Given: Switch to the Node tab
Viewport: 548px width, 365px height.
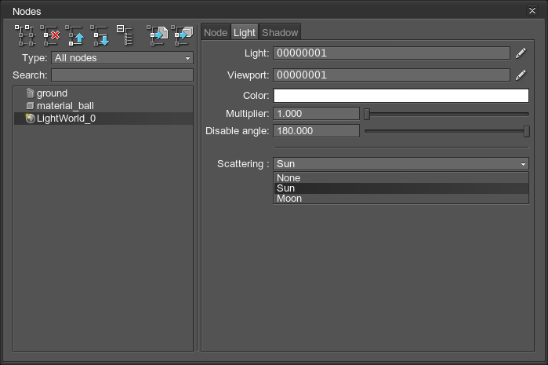Looking at the screenshot, I should (216, 32).
